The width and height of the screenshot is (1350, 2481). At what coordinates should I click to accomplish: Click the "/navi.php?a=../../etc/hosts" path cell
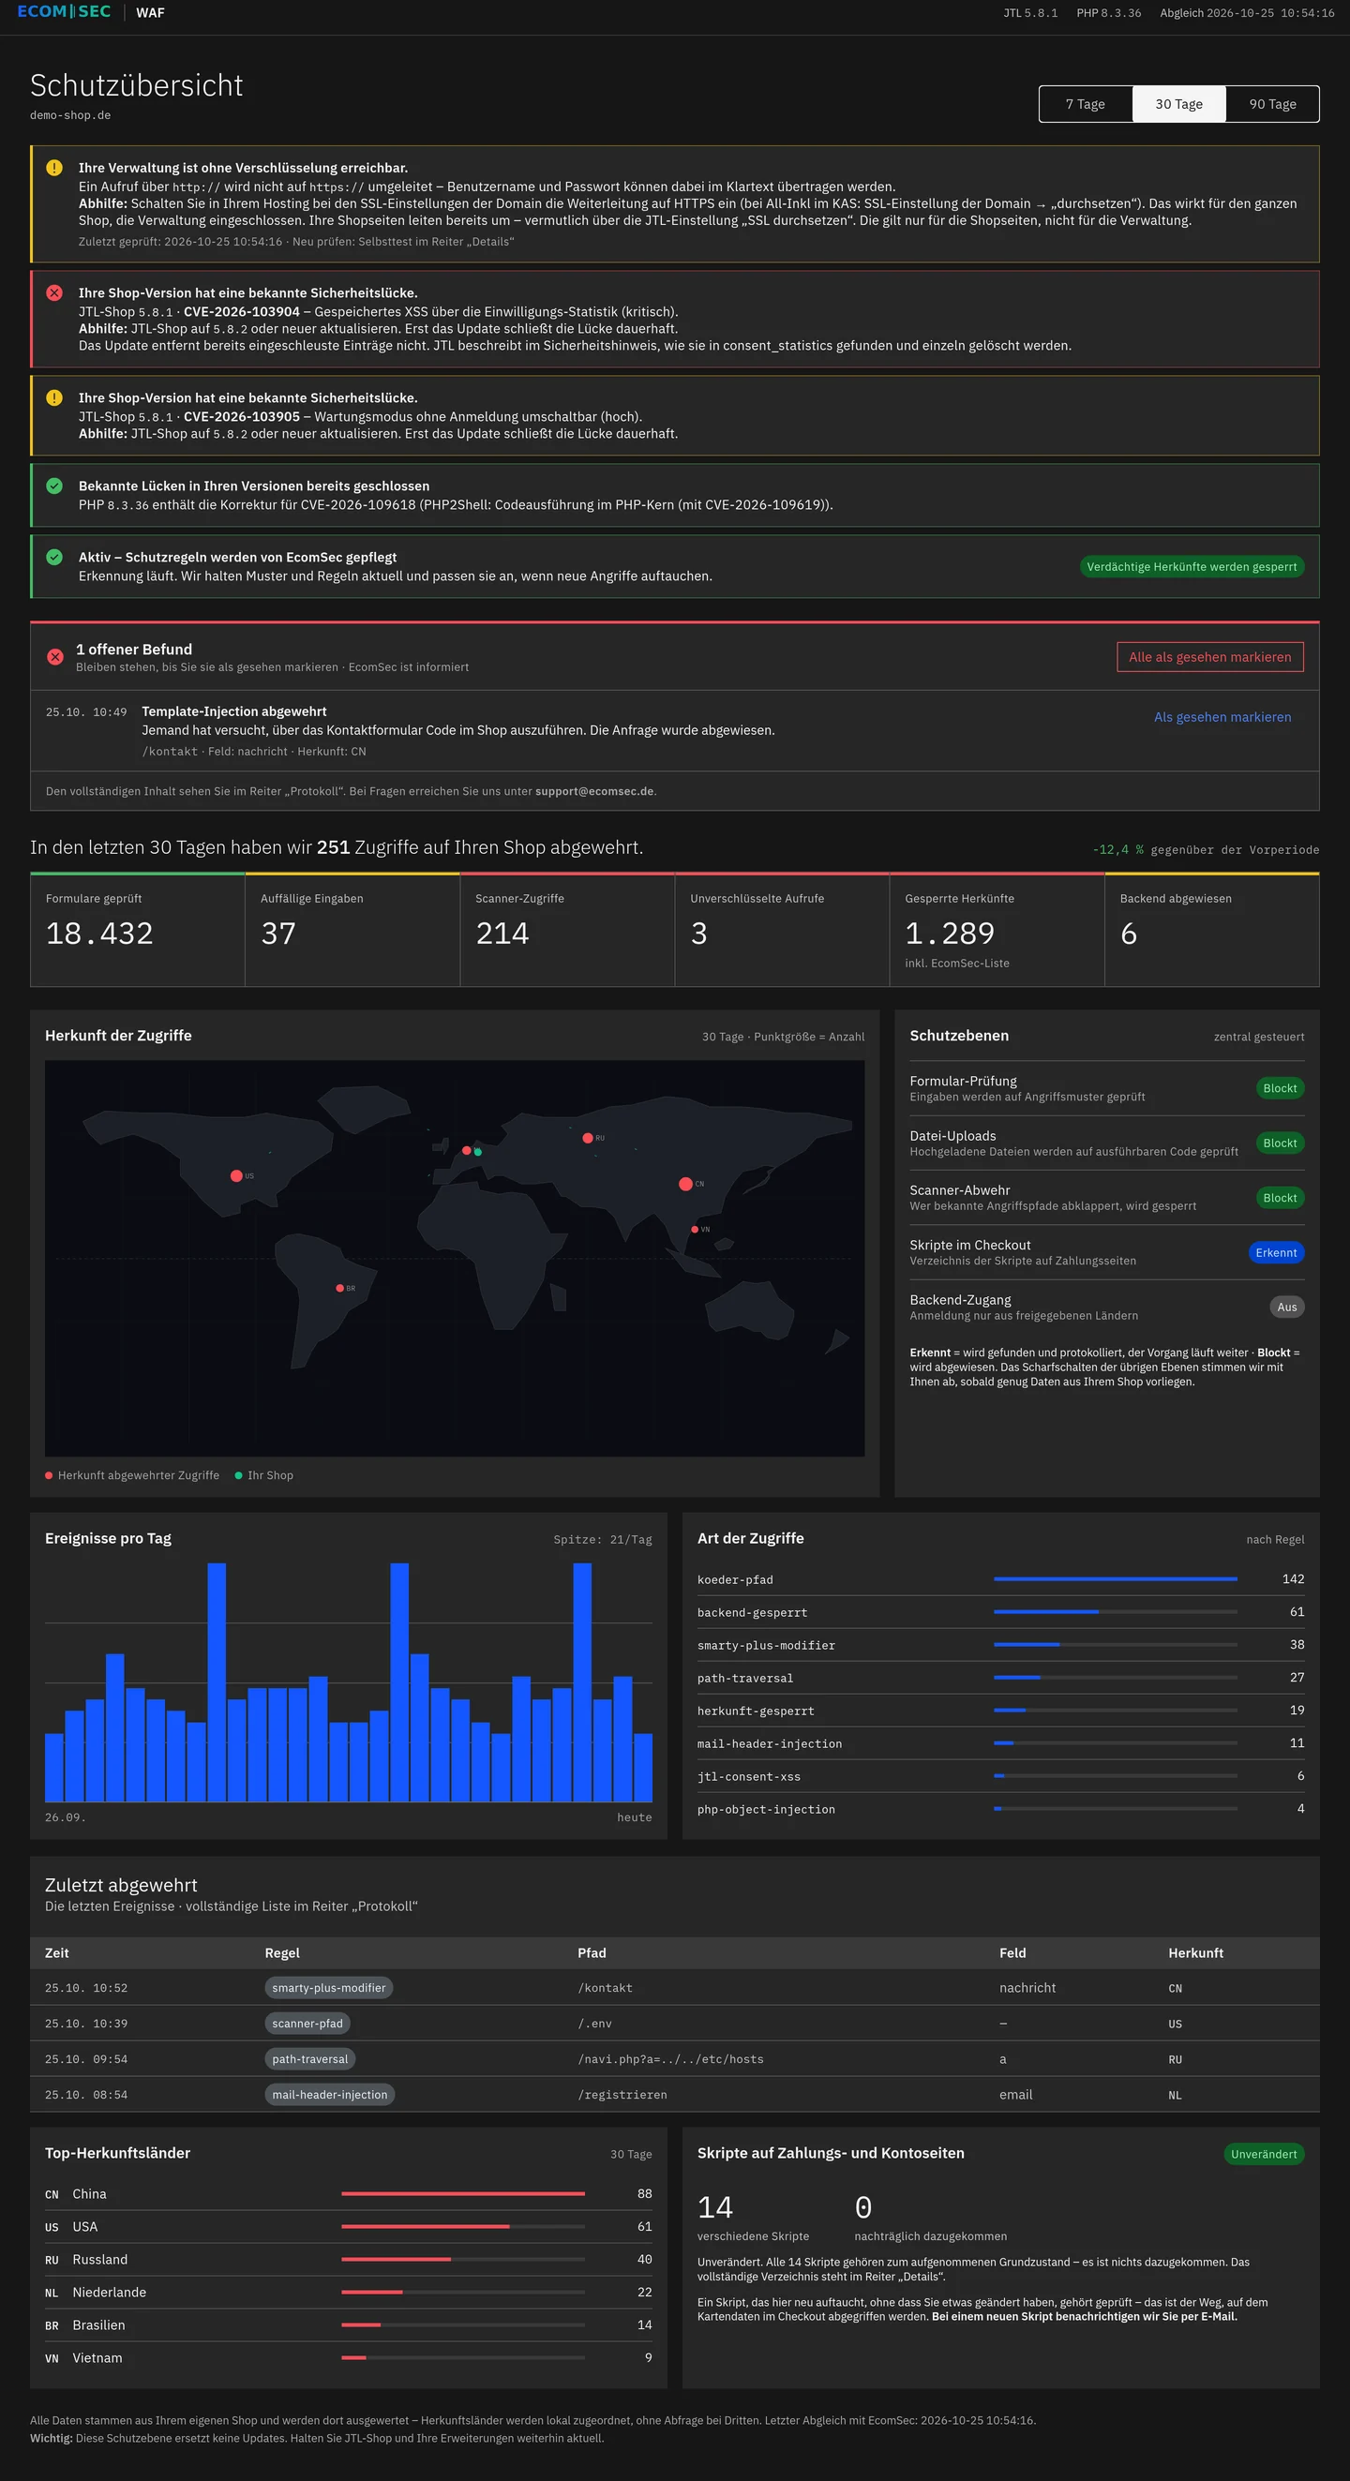point(670,2059)
